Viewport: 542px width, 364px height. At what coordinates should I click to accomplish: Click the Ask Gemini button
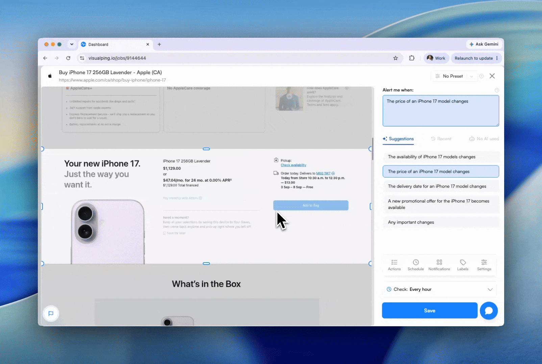point(484,44)
